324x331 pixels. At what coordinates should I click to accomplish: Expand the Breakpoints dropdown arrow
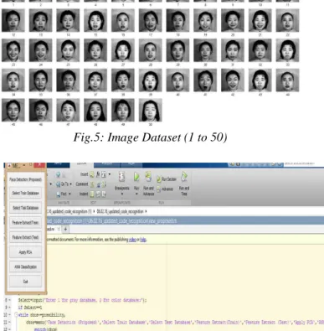click(x=122, y=194)
